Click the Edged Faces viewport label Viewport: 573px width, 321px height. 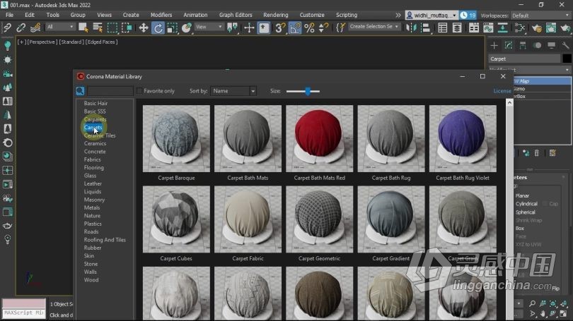(101, 42)
